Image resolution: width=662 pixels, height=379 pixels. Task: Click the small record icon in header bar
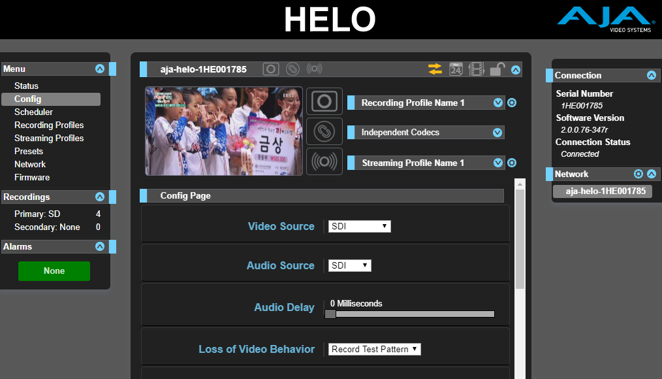click(271, 69)
